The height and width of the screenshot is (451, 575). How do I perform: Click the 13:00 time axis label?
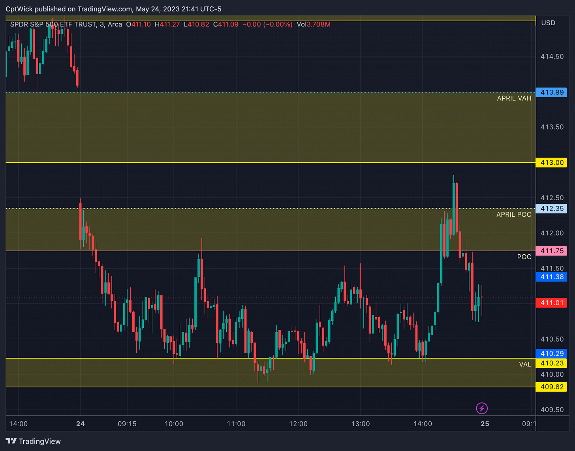[361, 424]
